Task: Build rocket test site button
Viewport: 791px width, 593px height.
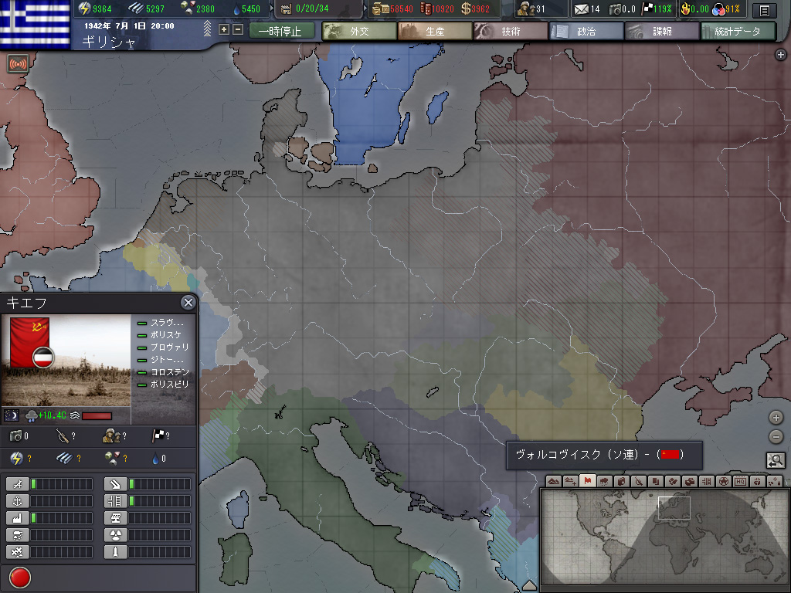Action: 116,552
